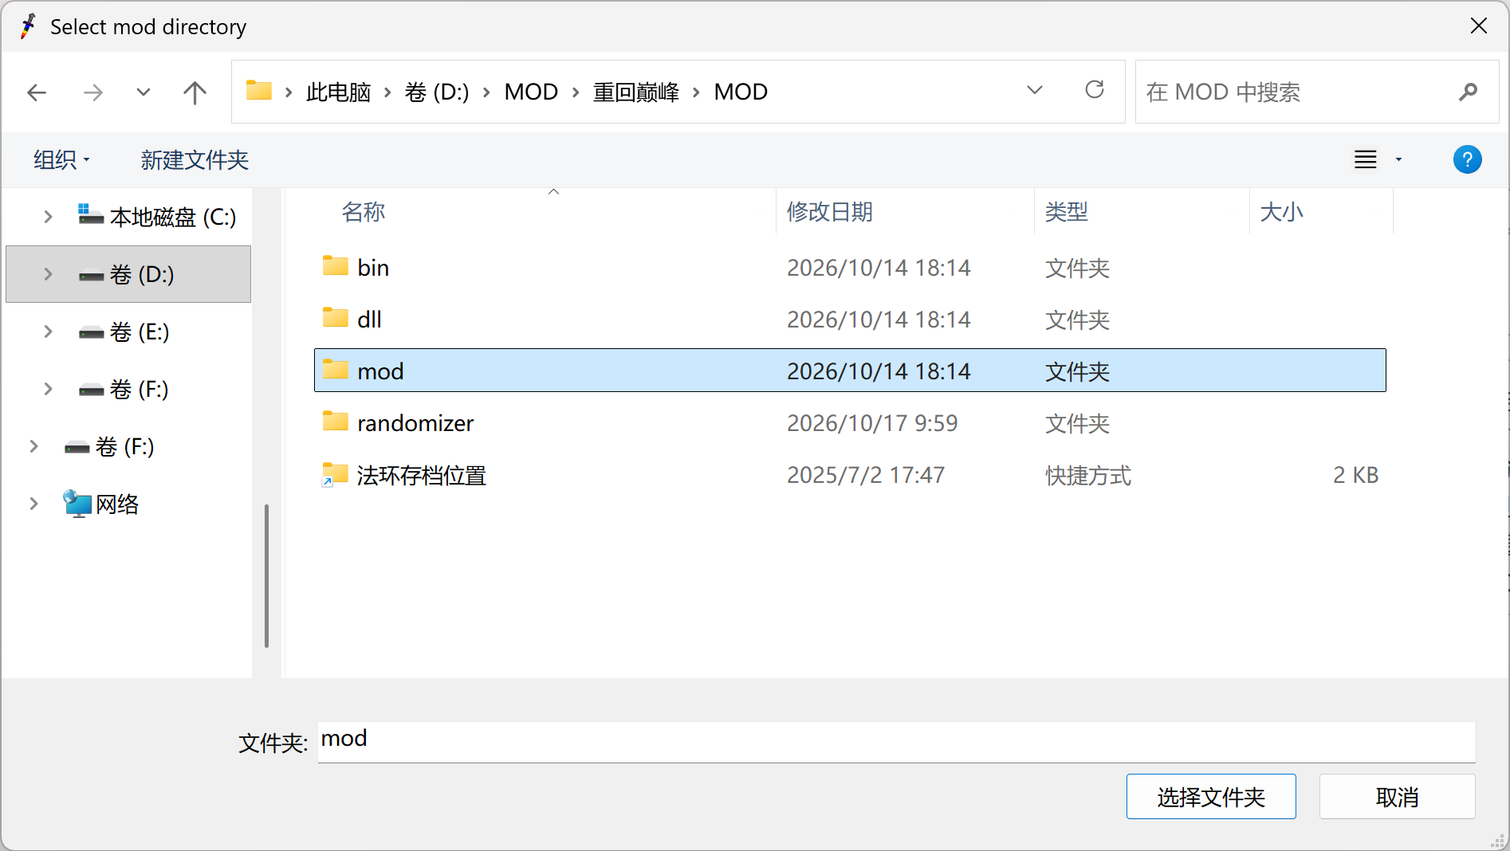This screenshot has width=1510, height=851.
Task: Select 卷 (E:) drive in the sidebar
Action: [x=124, y=331]
